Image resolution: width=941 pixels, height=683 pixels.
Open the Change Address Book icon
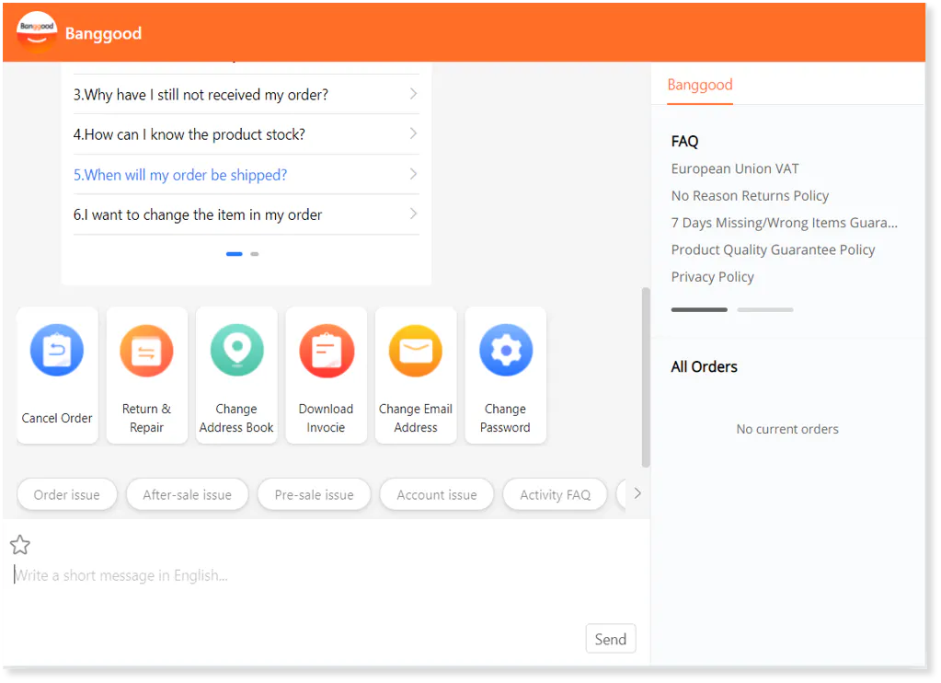point(236,350)
